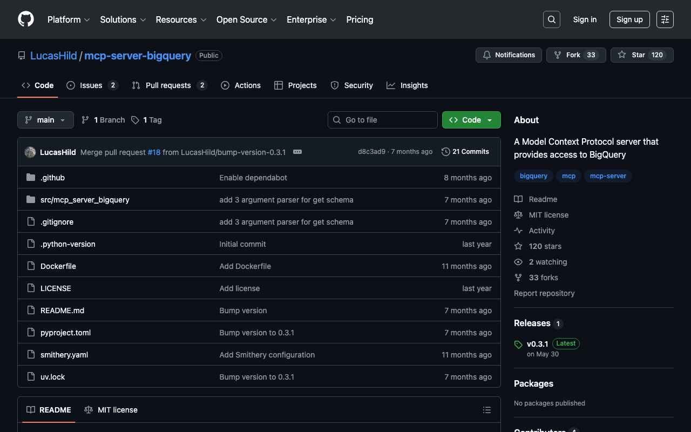
Task: Click the Sign up button
Action: tap(629, 19)
